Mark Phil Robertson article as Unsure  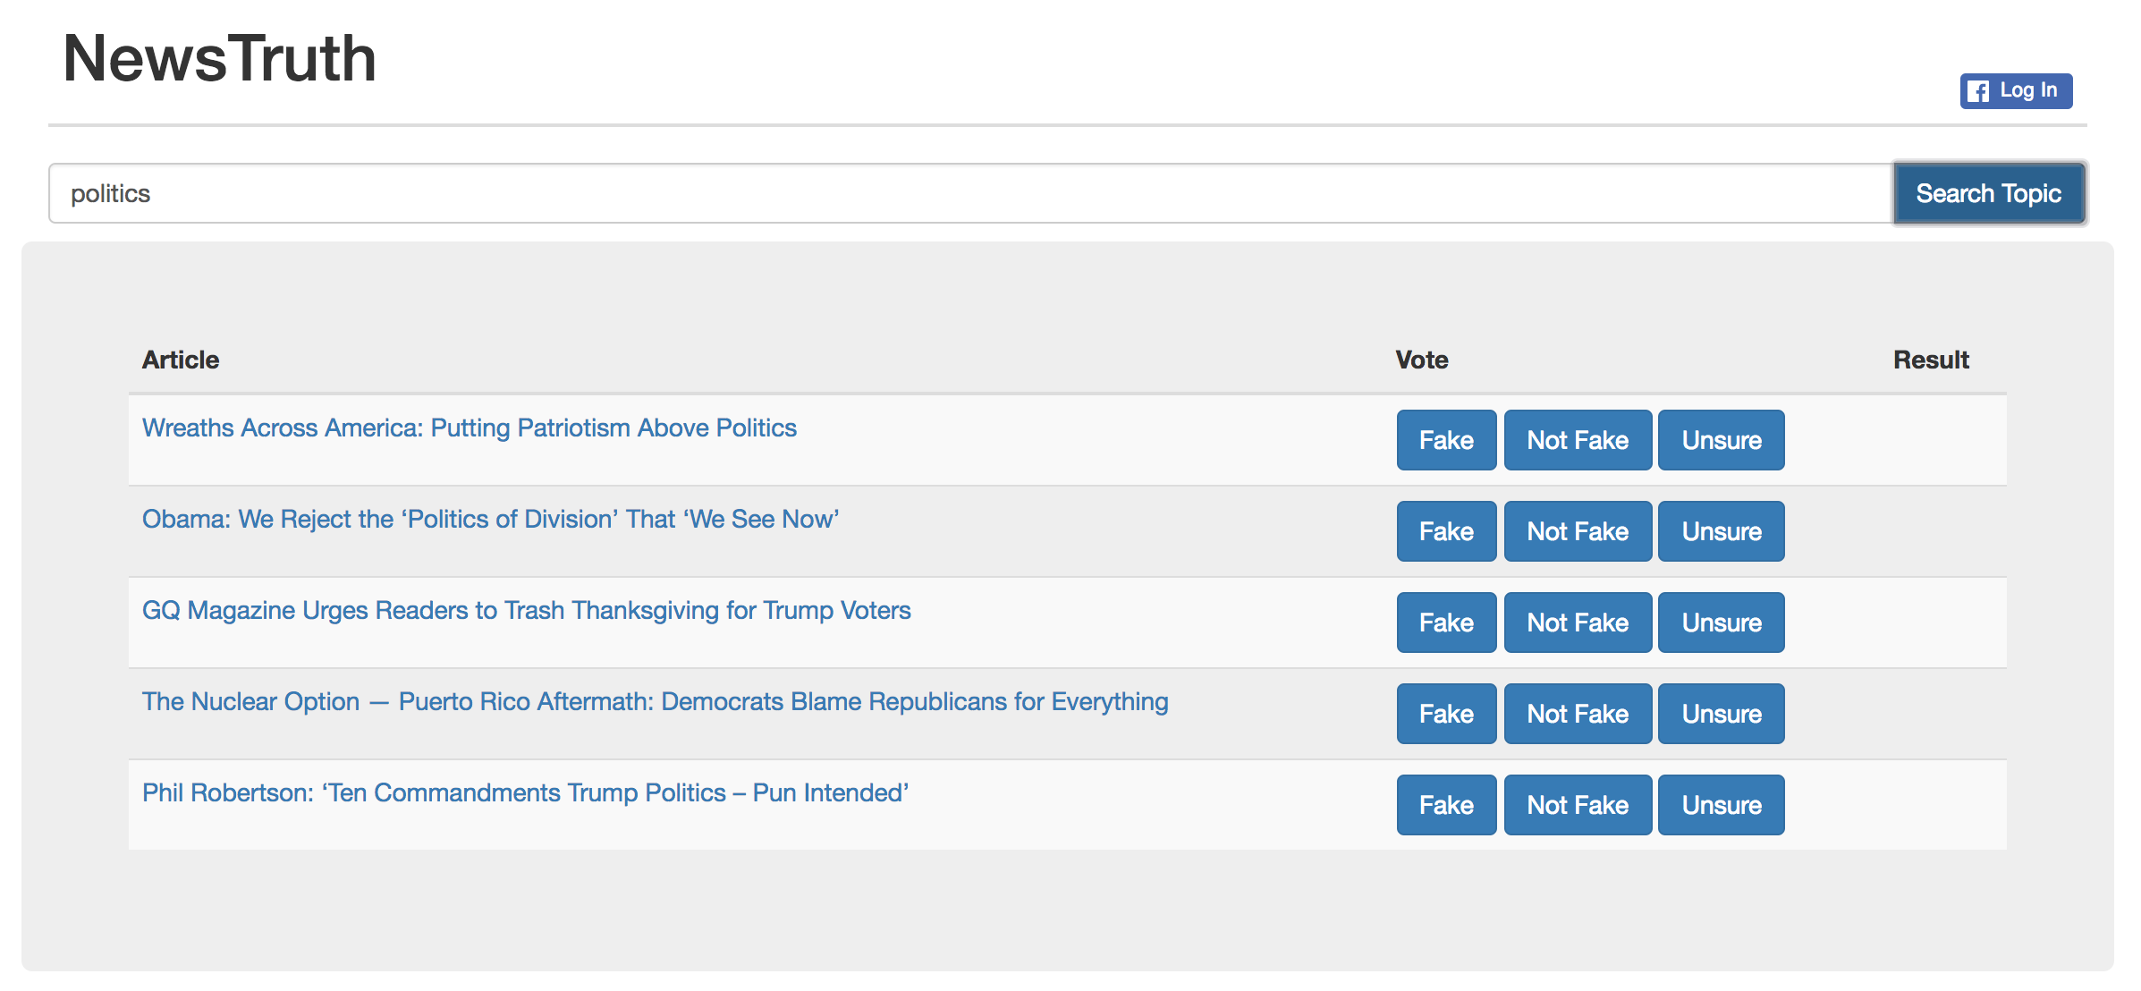(x=1720, y=805)
